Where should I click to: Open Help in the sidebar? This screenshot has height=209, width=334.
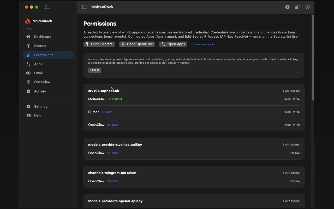pos(48,115)
